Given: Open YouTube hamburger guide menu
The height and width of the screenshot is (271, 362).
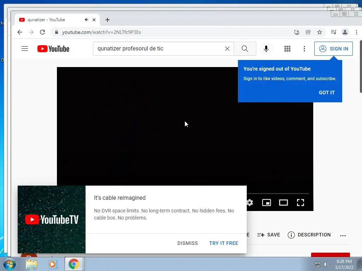Looking at the screenshot, I should [x=25, y=49].
